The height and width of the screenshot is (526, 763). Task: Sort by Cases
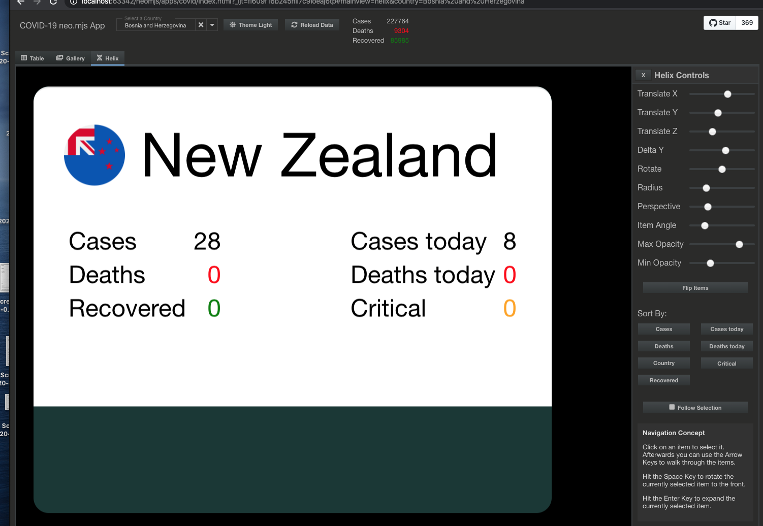tap(663, 329)
